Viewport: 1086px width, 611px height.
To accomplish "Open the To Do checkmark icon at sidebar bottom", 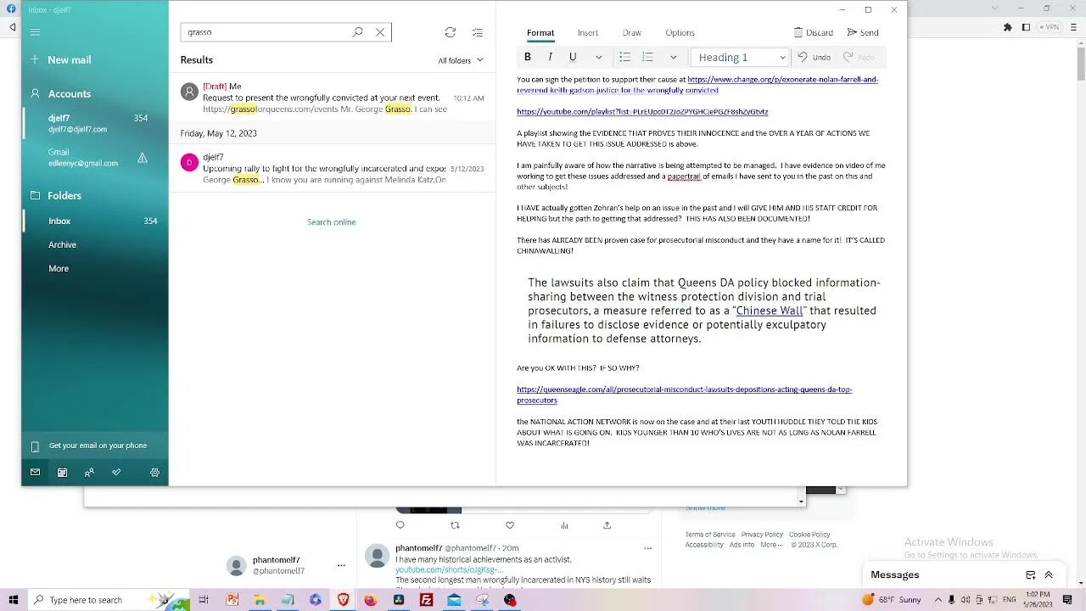I will coord(116,473).
